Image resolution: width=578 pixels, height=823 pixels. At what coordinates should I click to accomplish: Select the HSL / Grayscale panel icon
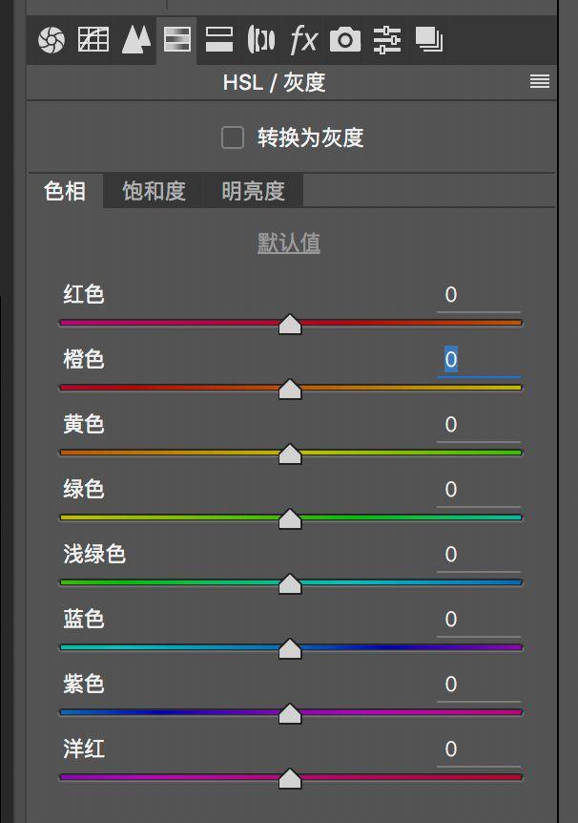tap(177, 40)
